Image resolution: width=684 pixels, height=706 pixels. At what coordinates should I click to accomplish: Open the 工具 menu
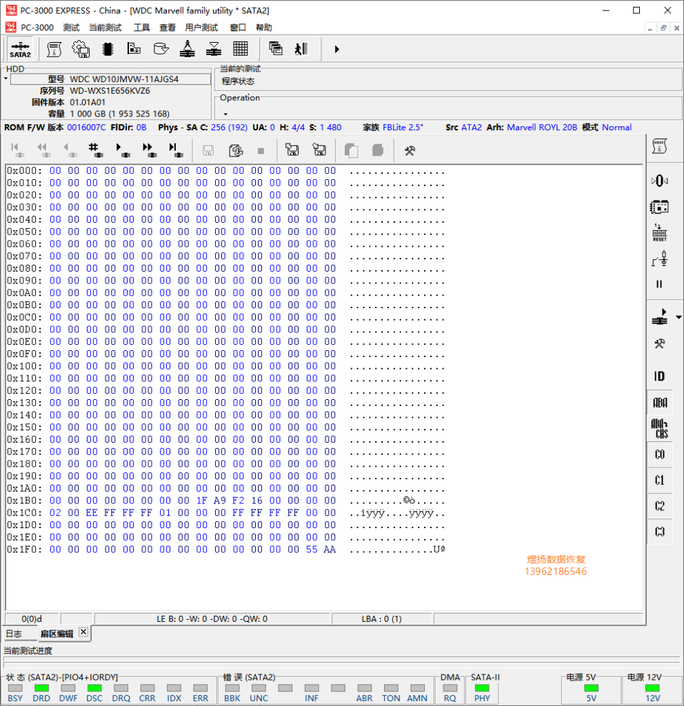(x=142, y=28)
